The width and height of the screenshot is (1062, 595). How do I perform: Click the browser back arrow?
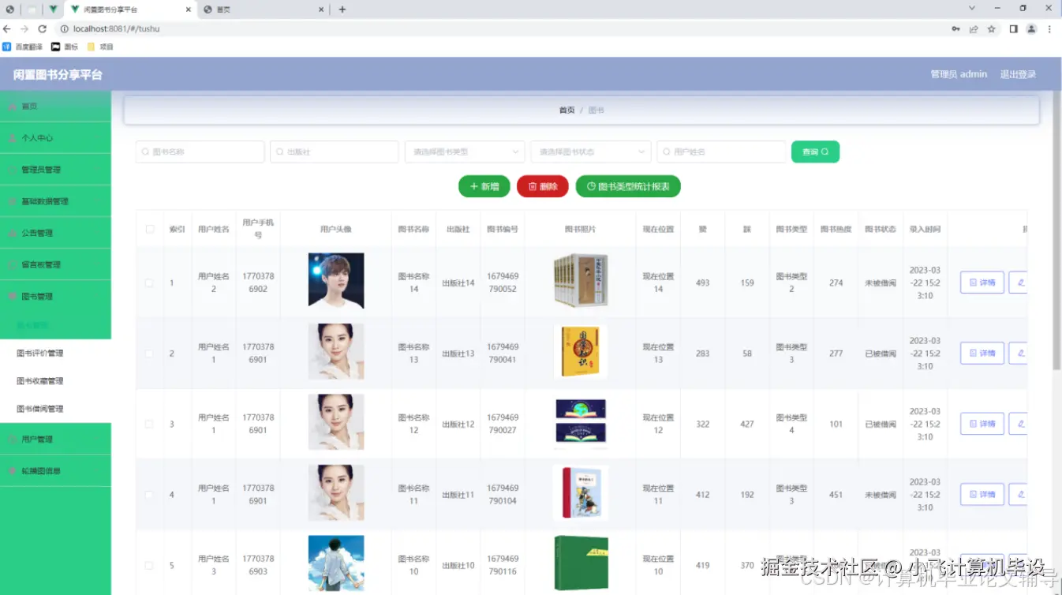pos(7,28)
